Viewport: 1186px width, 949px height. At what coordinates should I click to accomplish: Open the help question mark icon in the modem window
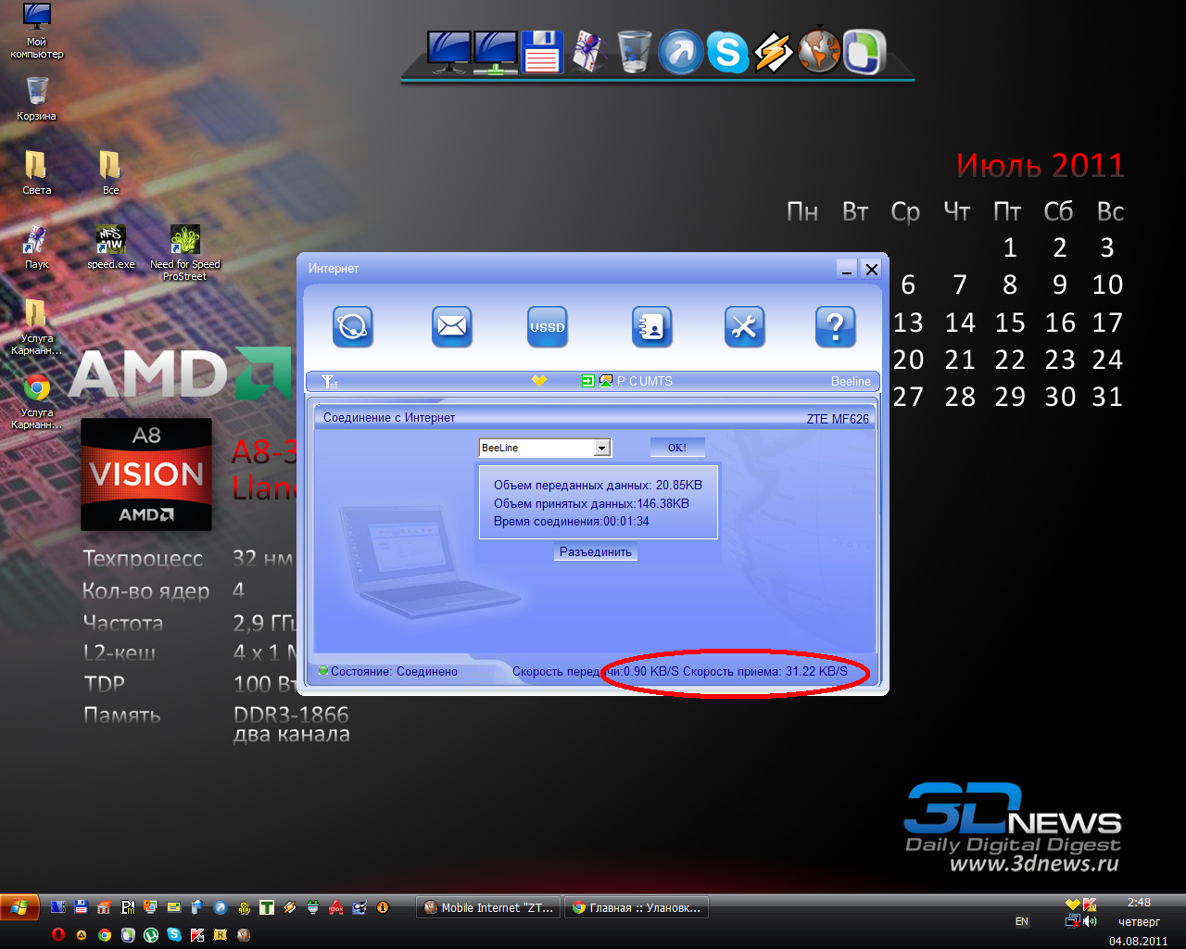point(835,326)
